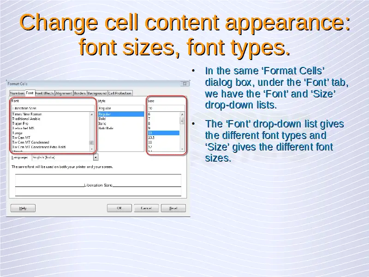Choose Italic style
369x277 pixels.
[x=102, y=123]
